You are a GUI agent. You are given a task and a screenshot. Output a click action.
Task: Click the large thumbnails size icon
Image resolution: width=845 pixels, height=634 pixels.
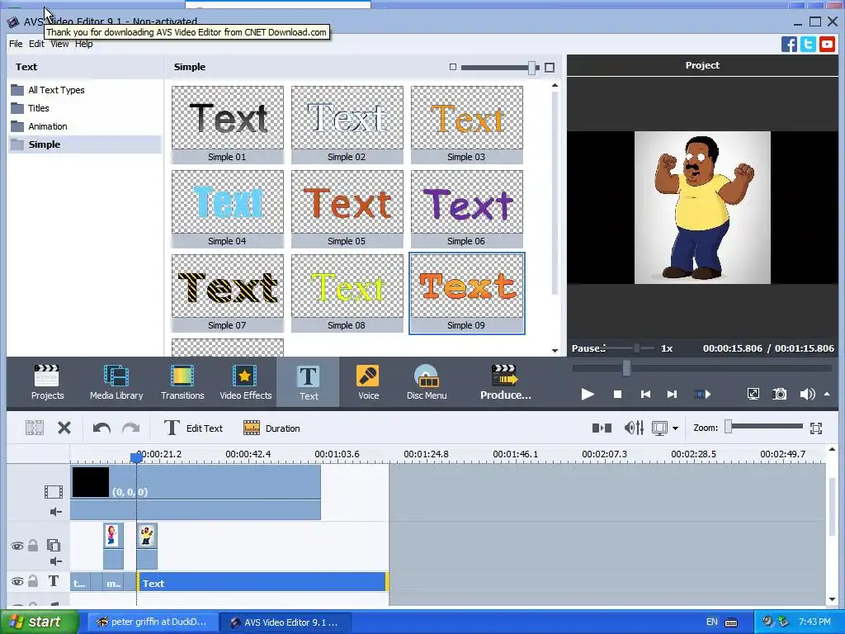point(549,68)
